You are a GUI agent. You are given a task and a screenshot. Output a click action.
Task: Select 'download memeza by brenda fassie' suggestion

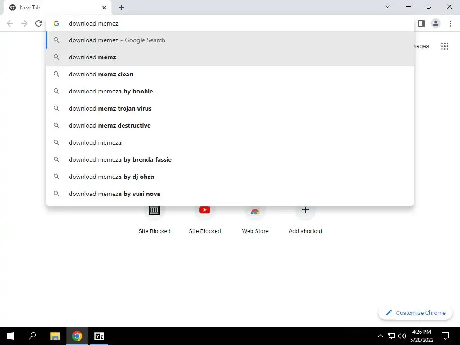230,159
